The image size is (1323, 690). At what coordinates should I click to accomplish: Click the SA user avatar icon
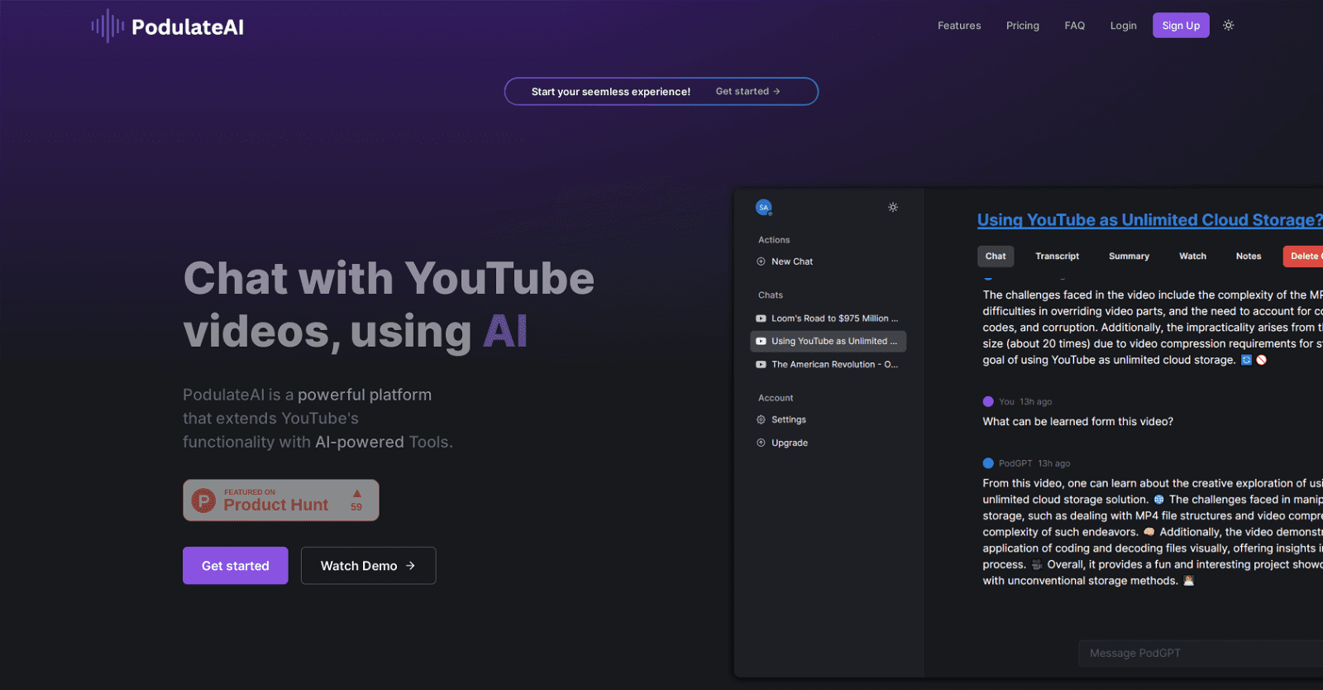pos(763,208)
